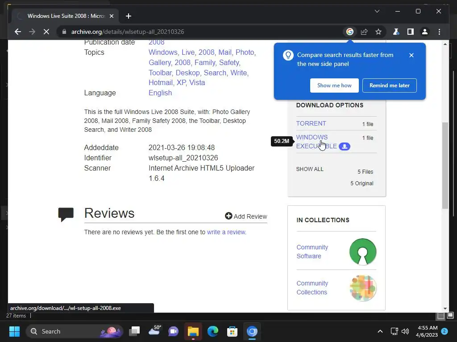Open Task View on the taskbar
The width and height of the screenshot is (457, 342).
pyautogui.click(x=135, y=331)
